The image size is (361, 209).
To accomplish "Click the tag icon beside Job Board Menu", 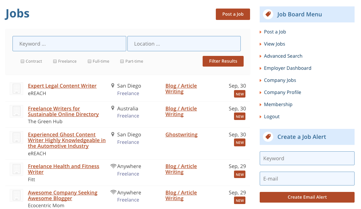I will [268, 14].
